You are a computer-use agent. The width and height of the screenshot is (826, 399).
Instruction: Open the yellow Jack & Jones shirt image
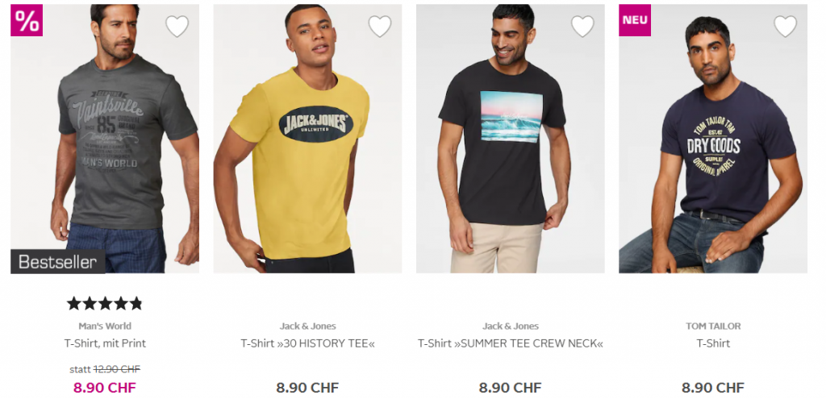tap(307, 139)
